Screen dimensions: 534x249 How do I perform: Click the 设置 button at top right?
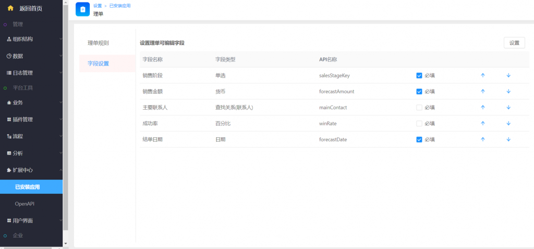pyautogui.click(x=514, y=43)
